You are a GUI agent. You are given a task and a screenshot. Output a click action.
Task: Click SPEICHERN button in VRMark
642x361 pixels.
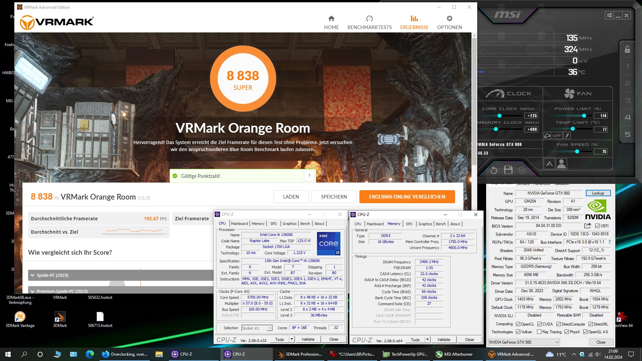(334, 197)
